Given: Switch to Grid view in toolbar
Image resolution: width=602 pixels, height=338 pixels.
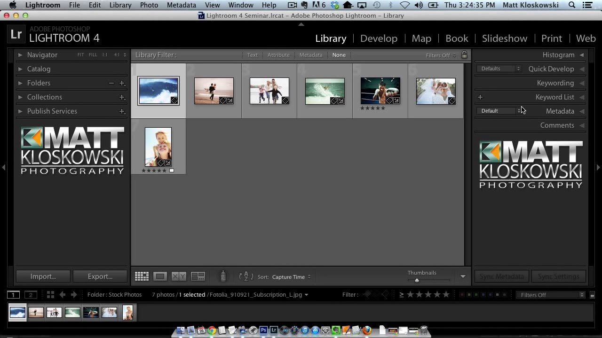Looking at the screenshot, I should 142,277.
